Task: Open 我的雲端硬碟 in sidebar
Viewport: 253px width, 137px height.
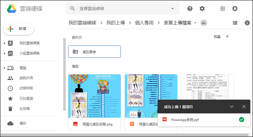Action: (x=29, y=43)
